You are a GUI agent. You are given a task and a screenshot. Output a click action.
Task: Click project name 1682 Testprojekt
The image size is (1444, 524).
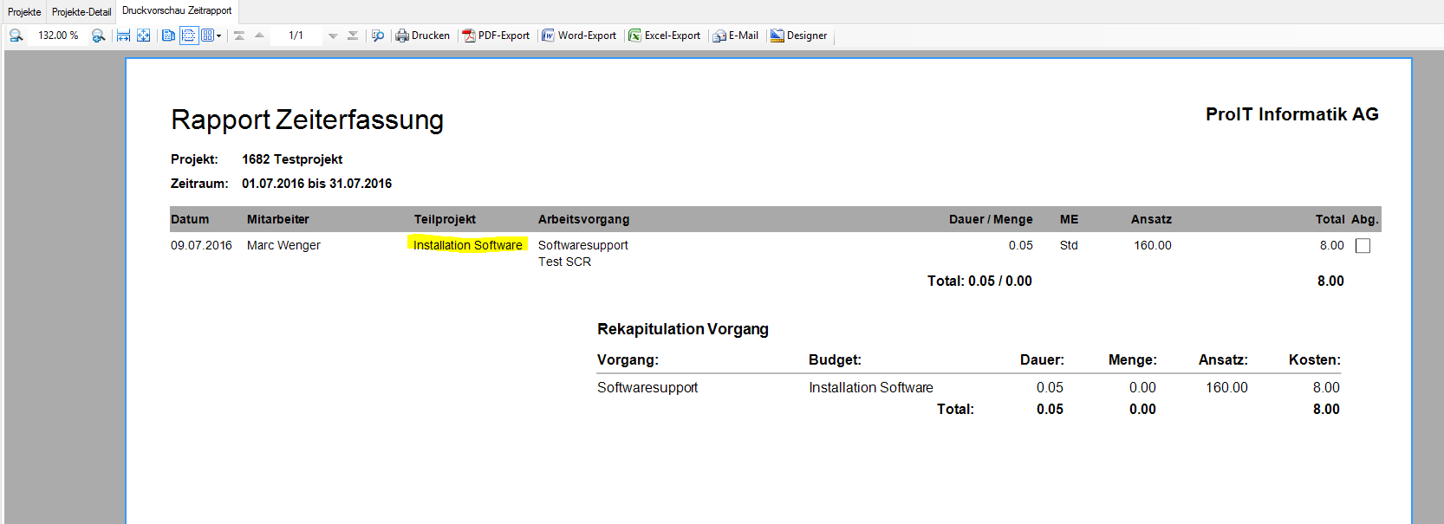[292, 159]
